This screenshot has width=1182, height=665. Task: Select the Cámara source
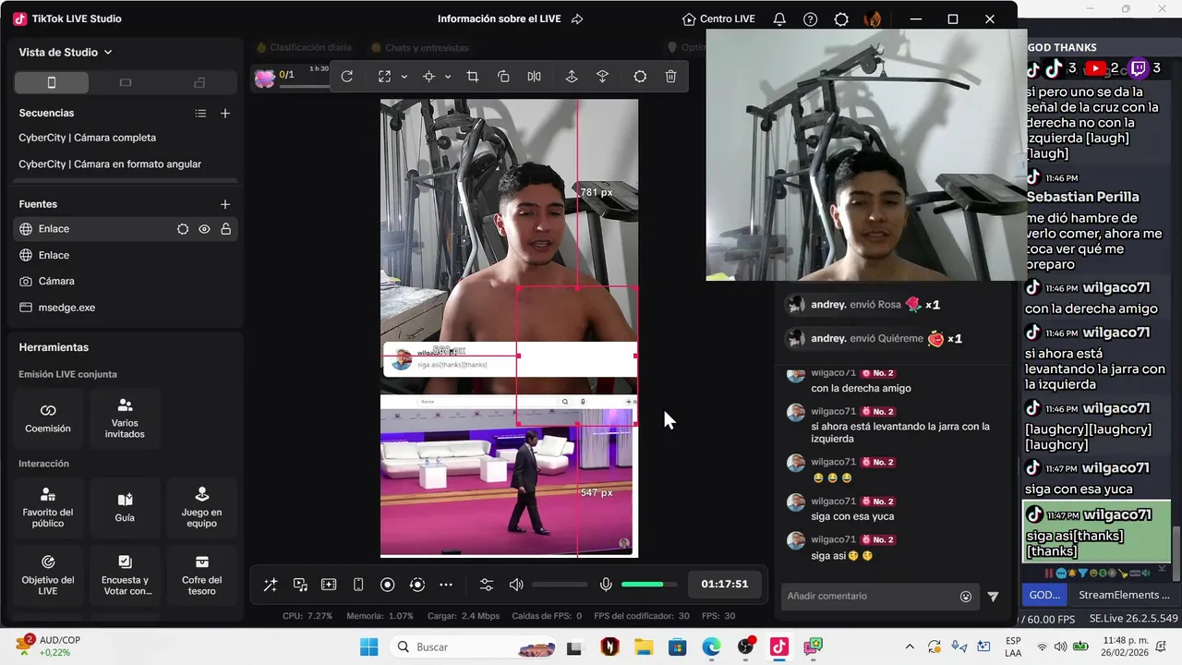click(x=126, y=281)
